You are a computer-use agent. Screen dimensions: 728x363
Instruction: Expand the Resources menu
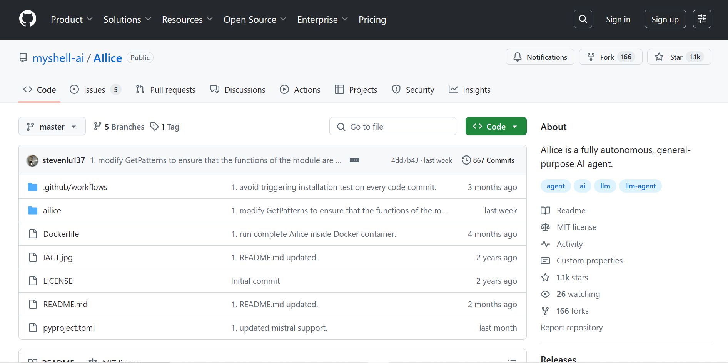coord(187,19)
